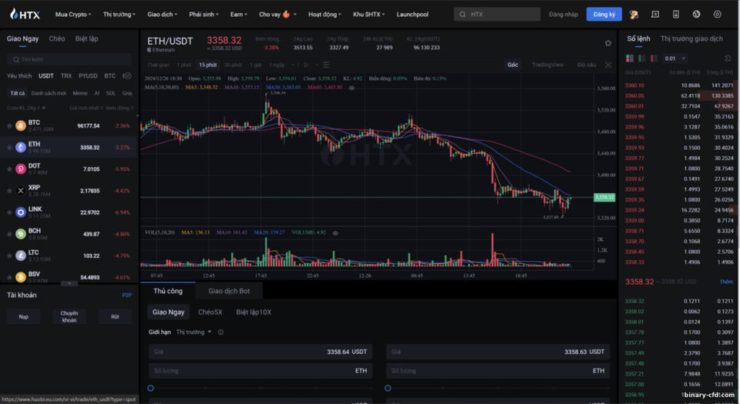Show only sell orders in order book
This screenshot has width=740, height=404.
click(x=654, y=58)
